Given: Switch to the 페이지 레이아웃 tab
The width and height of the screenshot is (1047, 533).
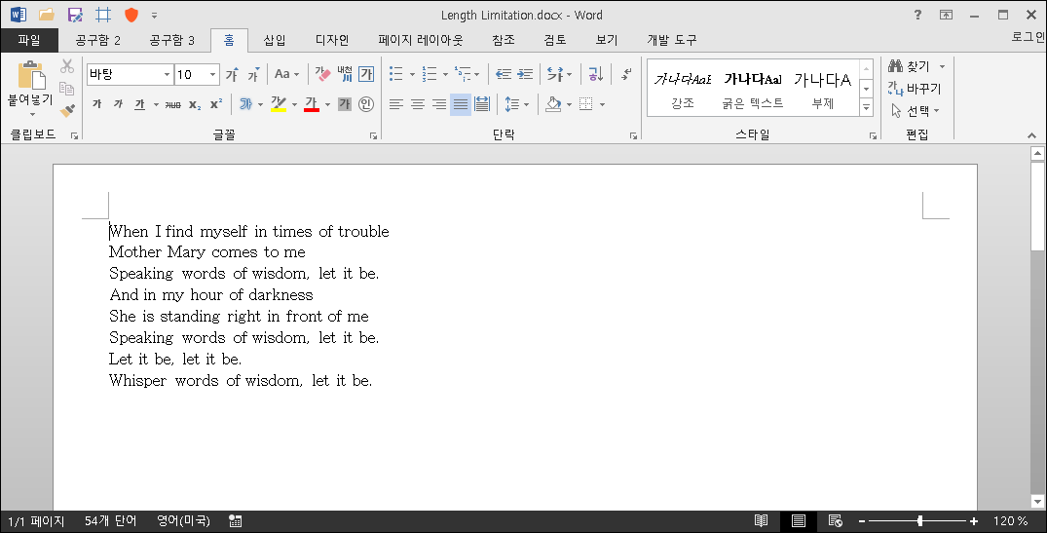Looking at the screenshot, I should [x=421, y=40].
